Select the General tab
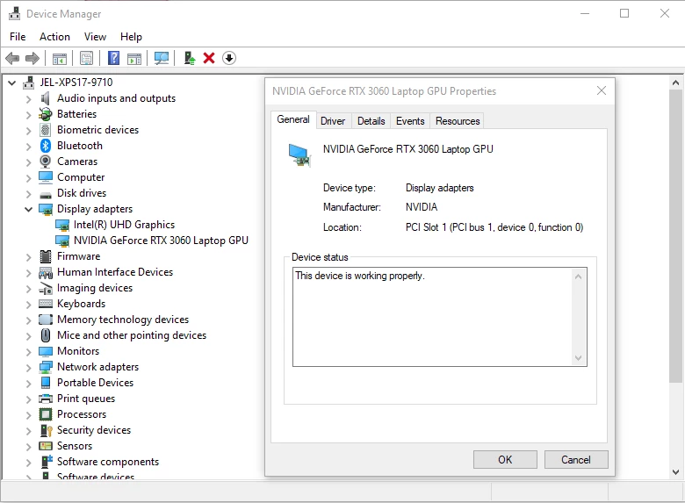Screen dimensions: 685x503 point(293,119)
